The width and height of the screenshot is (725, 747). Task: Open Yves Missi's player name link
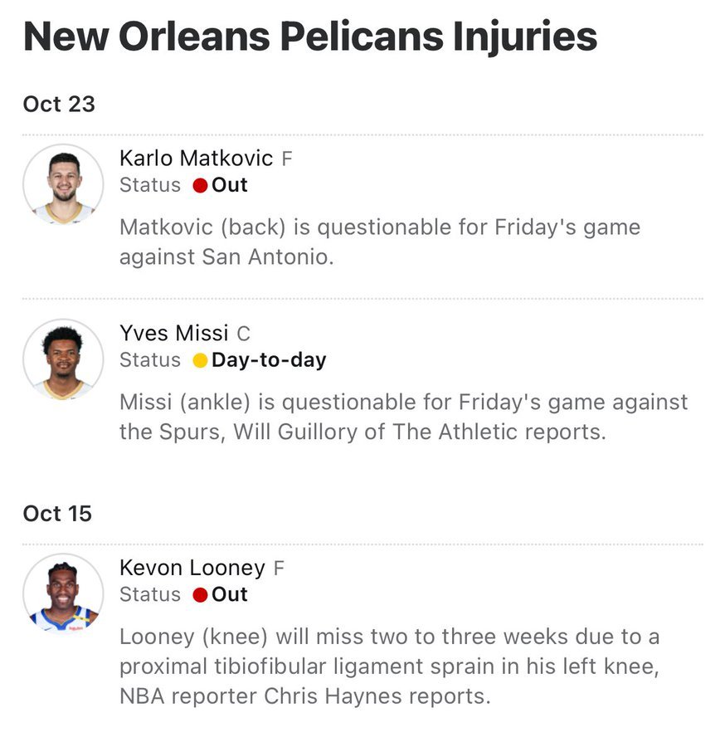[173, 334]
